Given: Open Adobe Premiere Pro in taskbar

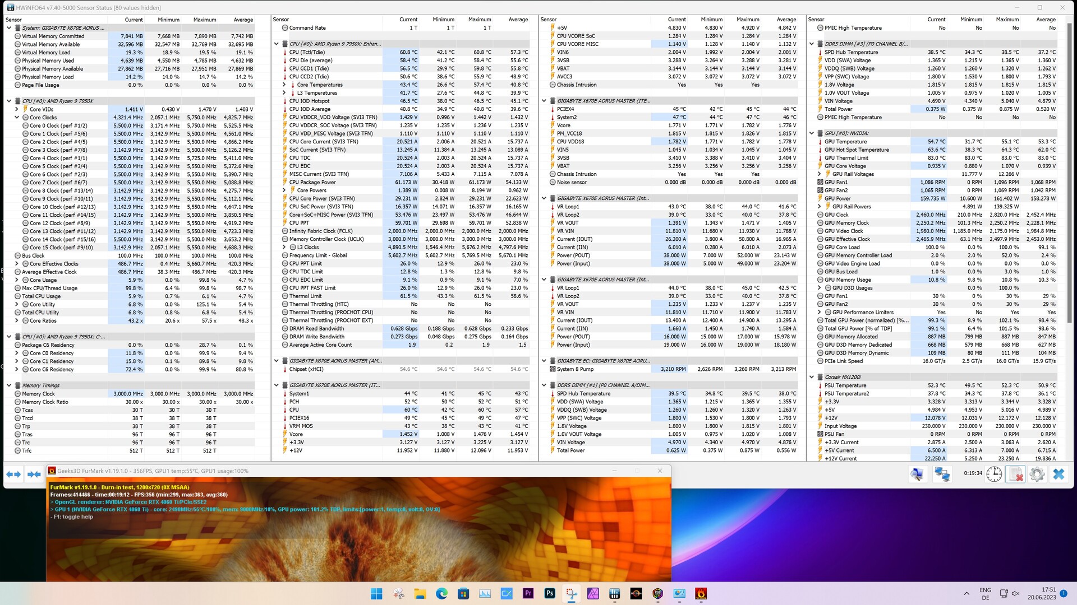Looking at the screenshot, I should coord(528,594).
